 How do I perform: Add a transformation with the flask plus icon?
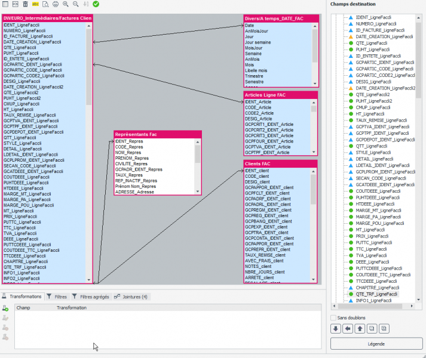[5, 308]
